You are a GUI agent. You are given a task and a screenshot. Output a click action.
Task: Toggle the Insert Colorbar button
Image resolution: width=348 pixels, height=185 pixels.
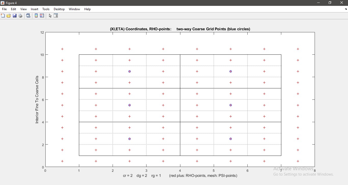(36, 16)
